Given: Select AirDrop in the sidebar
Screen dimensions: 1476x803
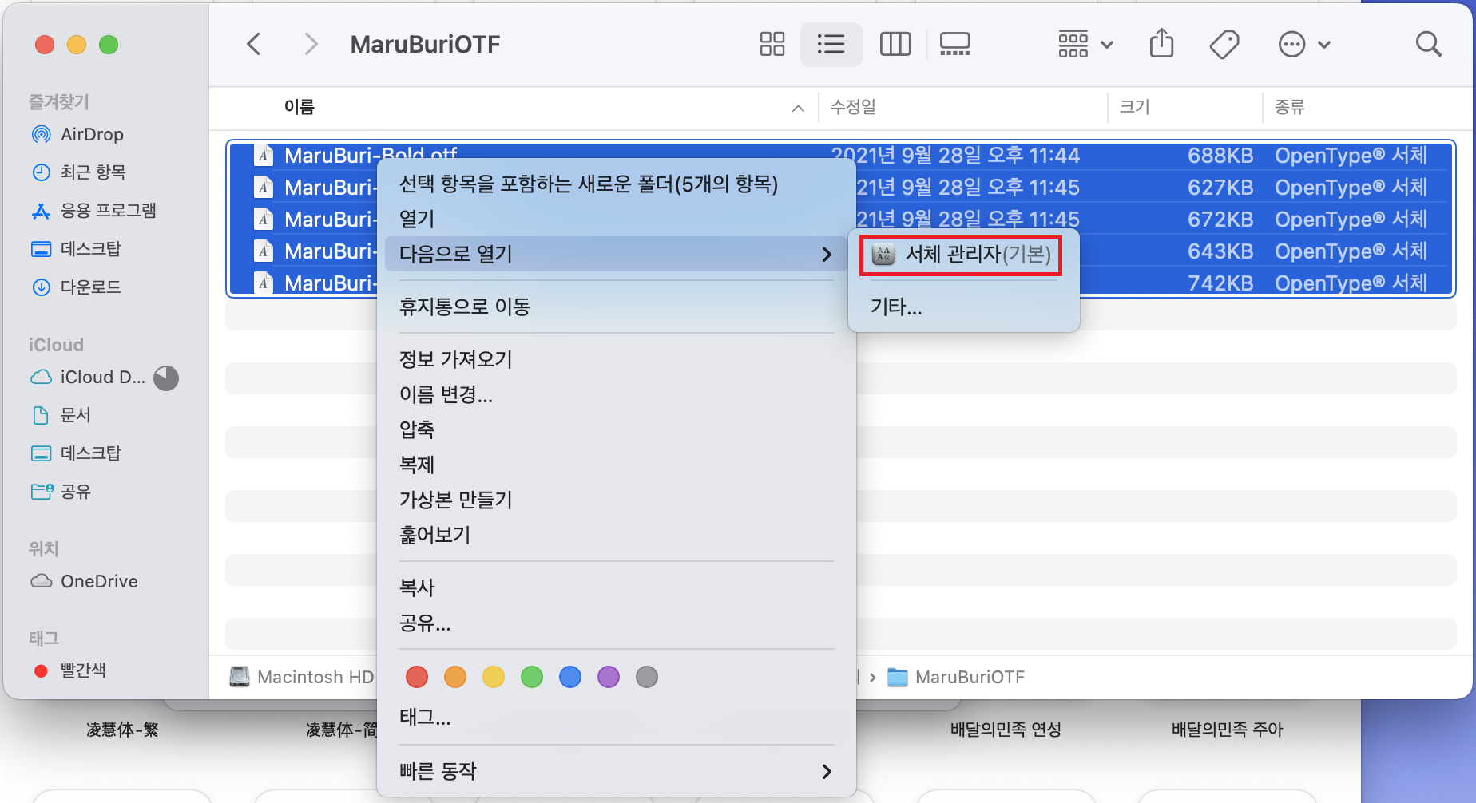Looking at the screenshot, I should (x=92, y=134).
